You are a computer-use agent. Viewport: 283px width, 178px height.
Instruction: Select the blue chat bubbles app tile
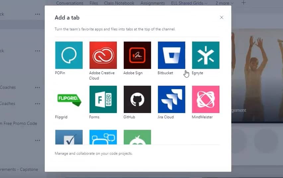[103, 137]
